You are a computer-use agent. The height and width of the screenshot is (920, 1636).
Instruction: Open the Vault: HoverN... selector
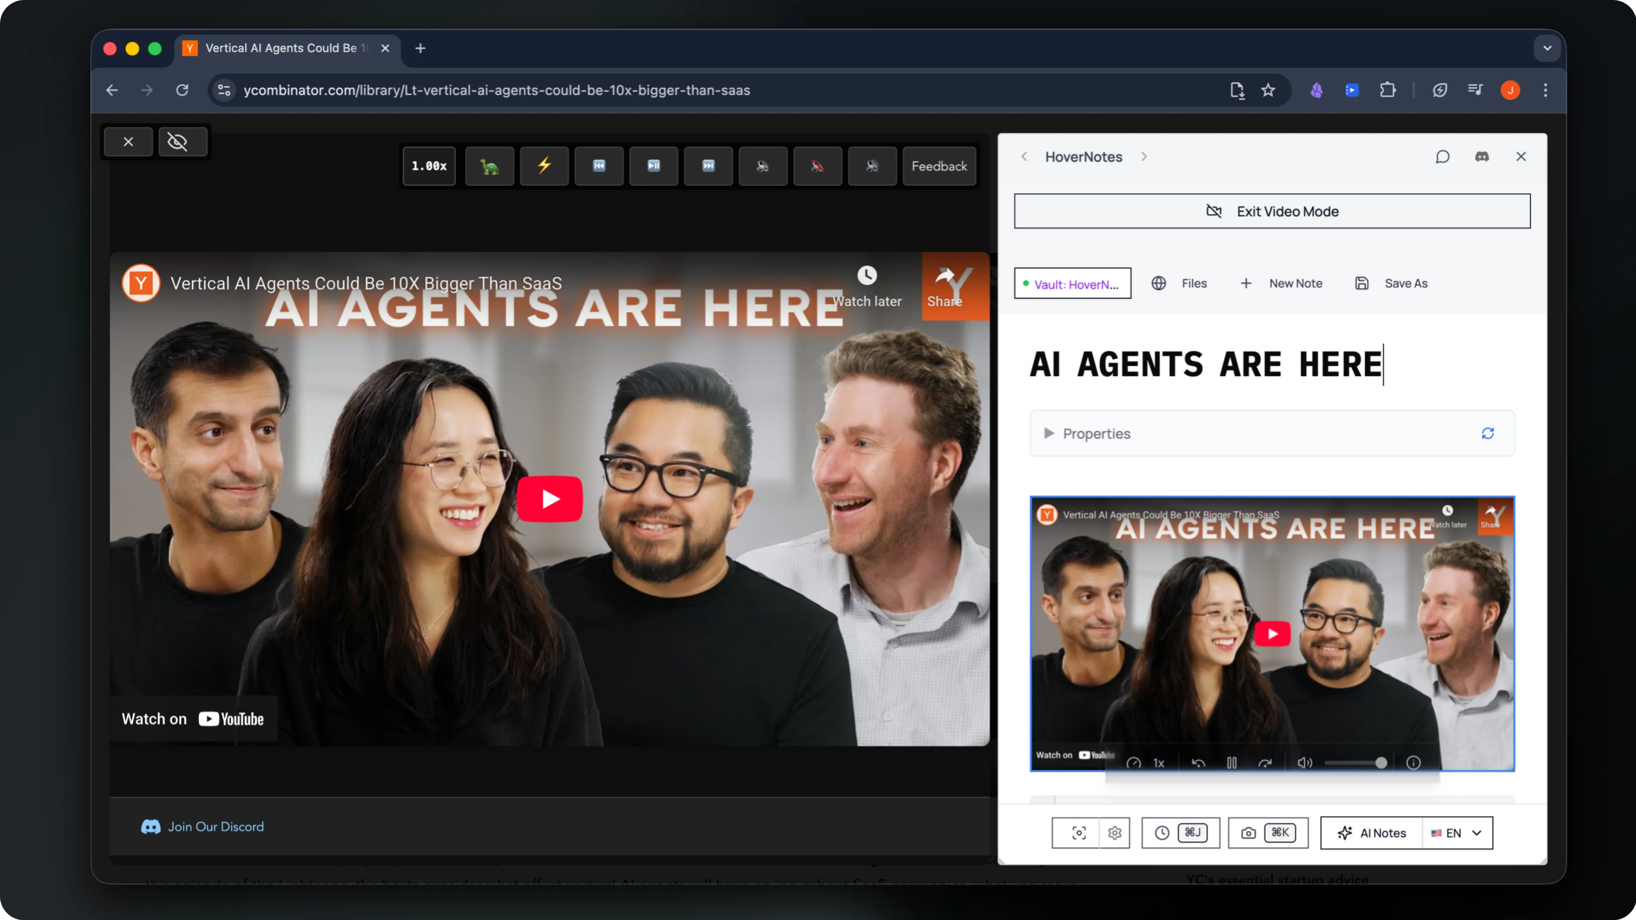pyautogui.click(x=1072, y=283)
